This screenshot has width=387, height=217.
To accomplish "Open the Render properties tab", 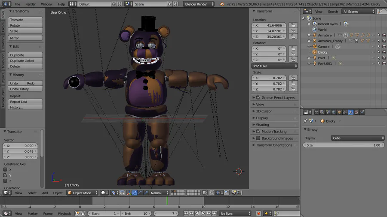I will tap(316, 112).
